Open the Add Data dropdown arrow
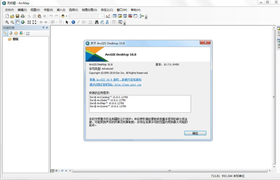 (x=67, y=16)
